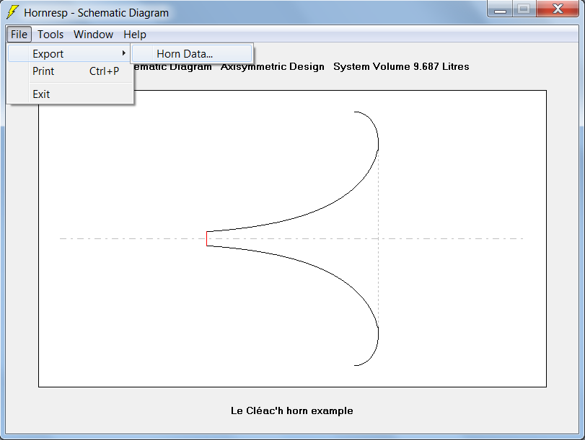Click the 'Hornresp - Schematic Diagram' title

(96, 13)
